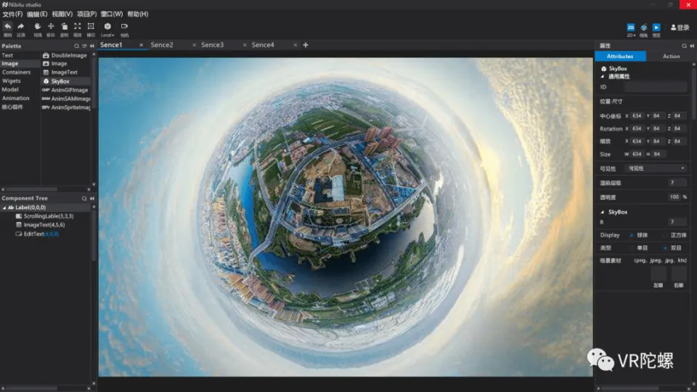
Task: Switch to the Action tab
Action: pyautogui.click(x=671, y=57)
